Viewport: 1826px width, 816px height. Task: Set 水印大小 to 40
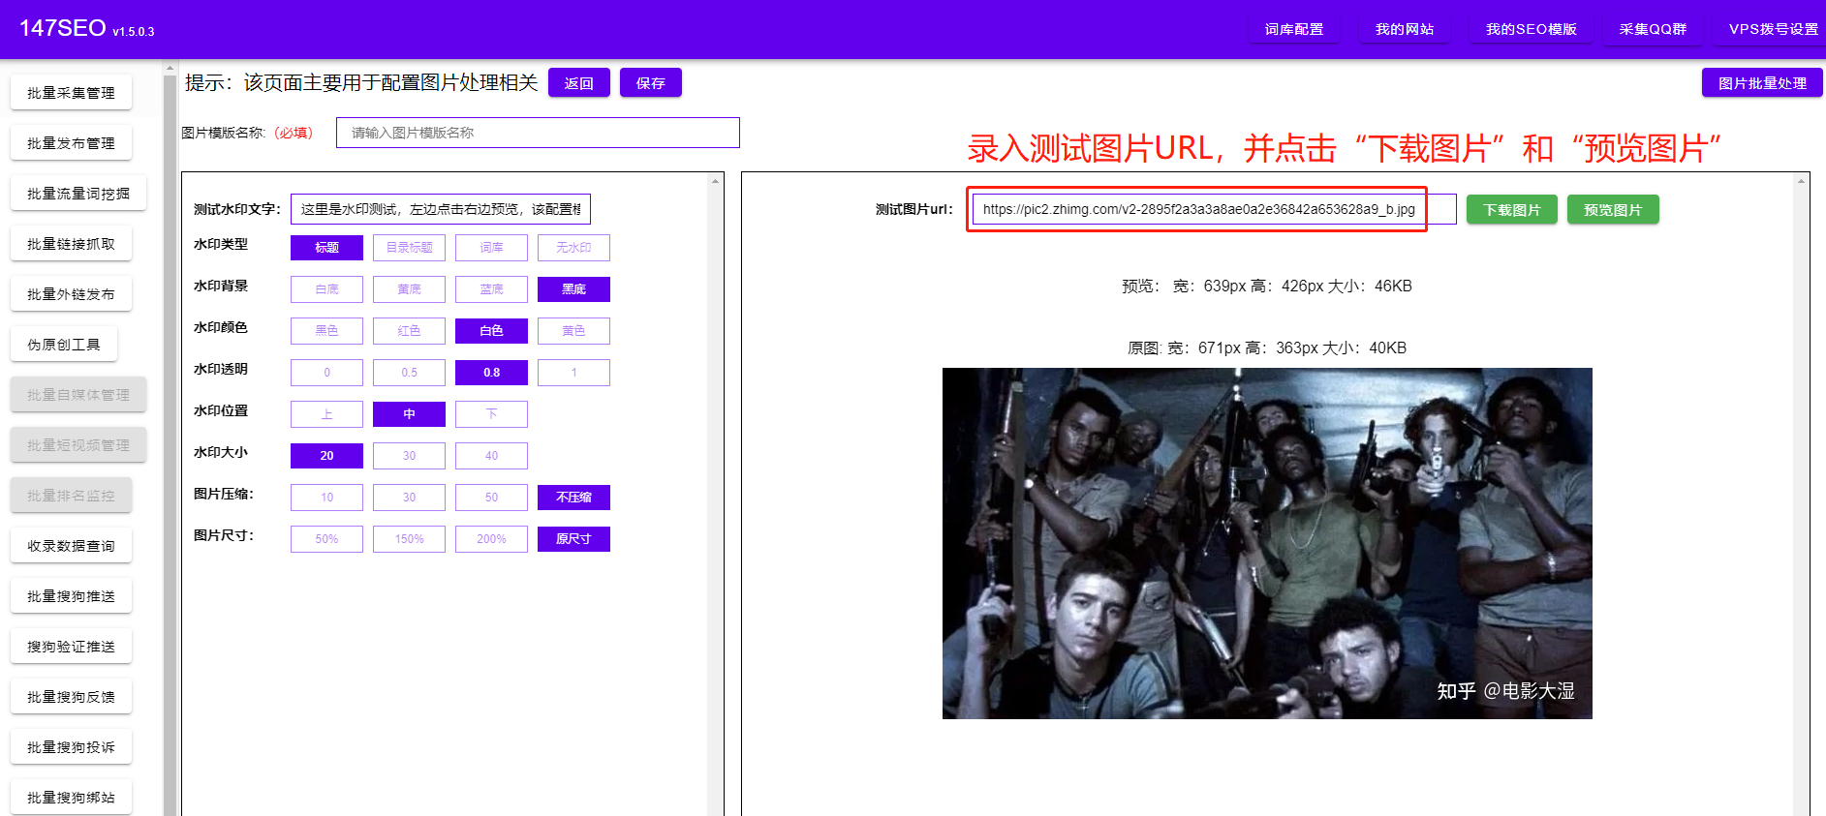(x=491, y=456)
